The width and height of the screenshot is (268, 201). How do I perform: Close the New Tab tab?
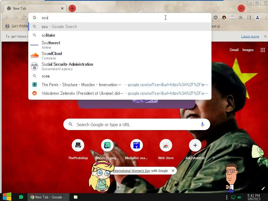(x=62, y=8)
